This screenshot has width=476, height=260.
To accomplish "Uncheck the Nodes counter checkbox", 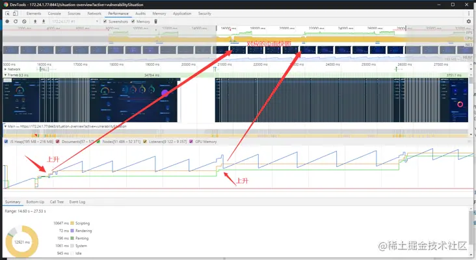I will (98, 142).
